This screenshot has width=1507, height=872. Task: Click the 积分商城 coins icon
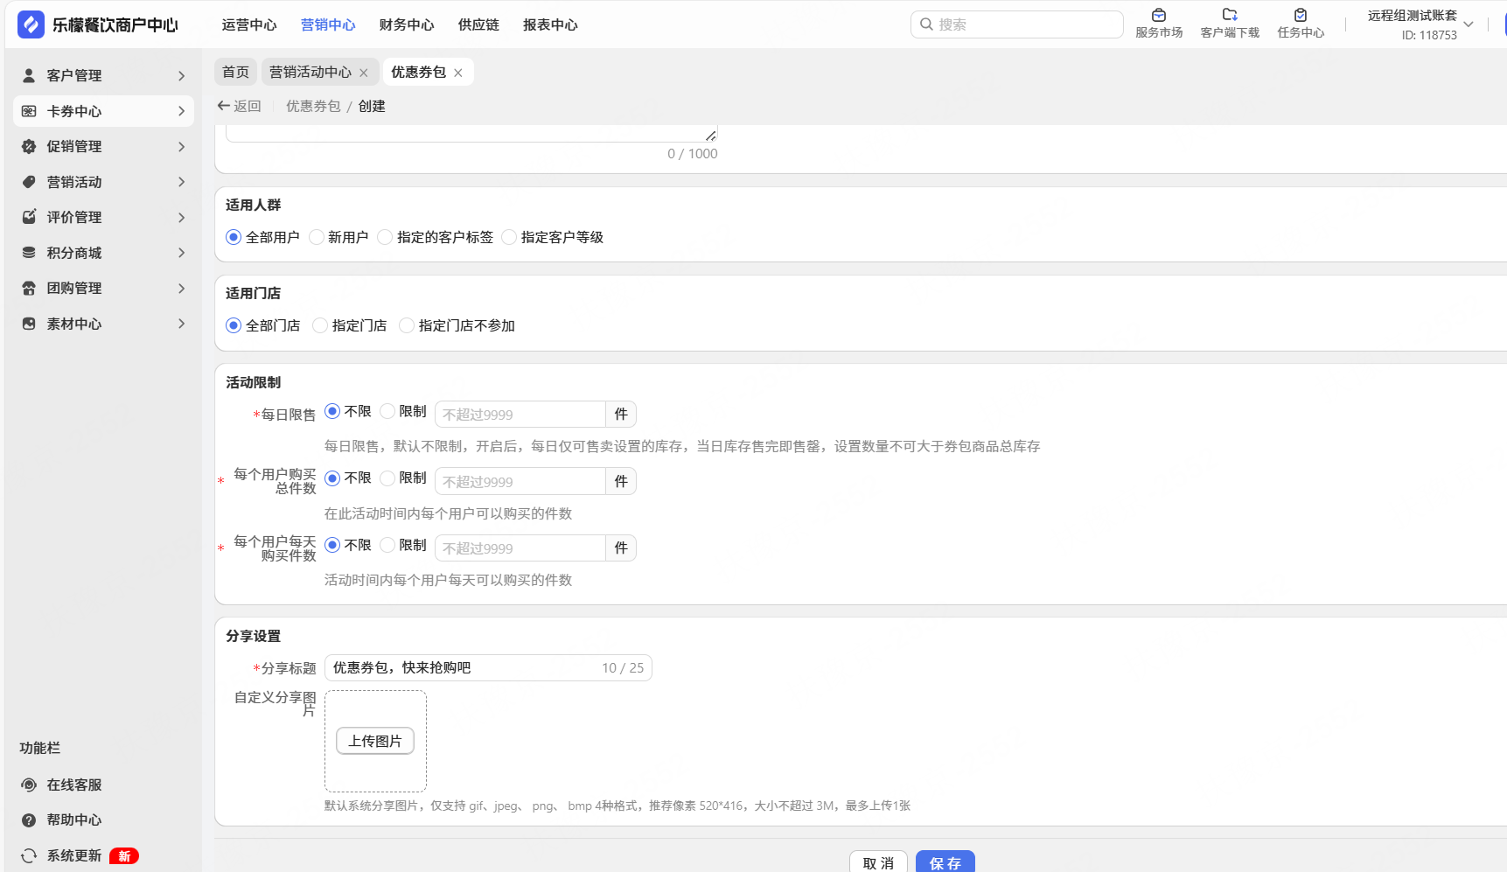pos(29,253)
